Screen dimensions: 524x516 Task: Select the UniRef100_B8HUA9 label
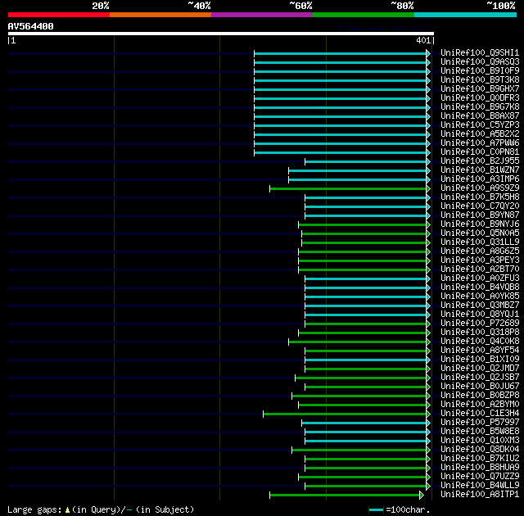pyautogui.click(x=480, y=468)
